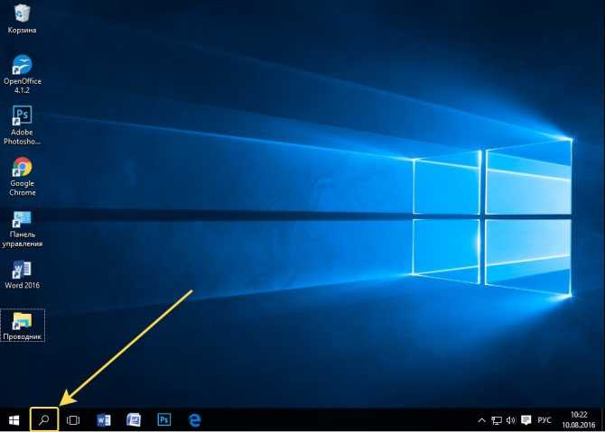Switch input language via РУС indicator
This screenshot has width=605, height=432.
coord(544,420)
